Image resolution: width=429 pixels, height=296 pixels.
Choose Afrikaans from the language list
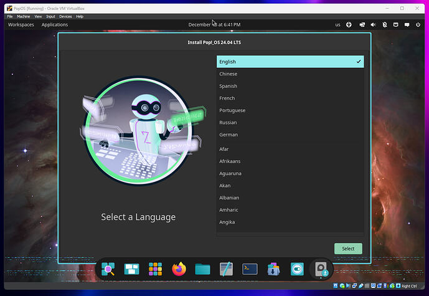290,161
